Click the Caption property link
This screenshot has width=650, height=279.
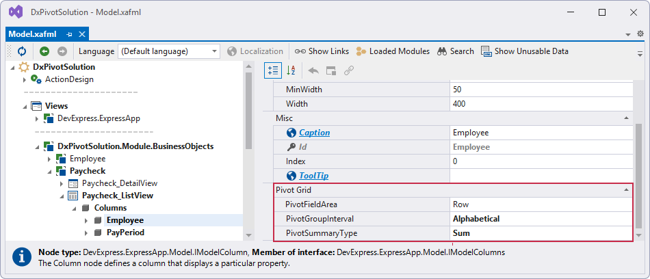(x=315, y=133)
